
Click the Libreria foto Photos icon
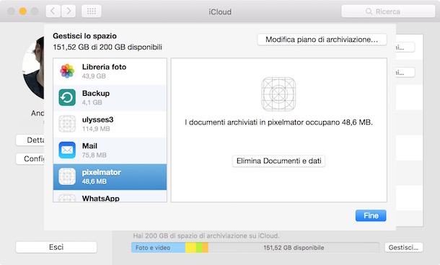67,71
